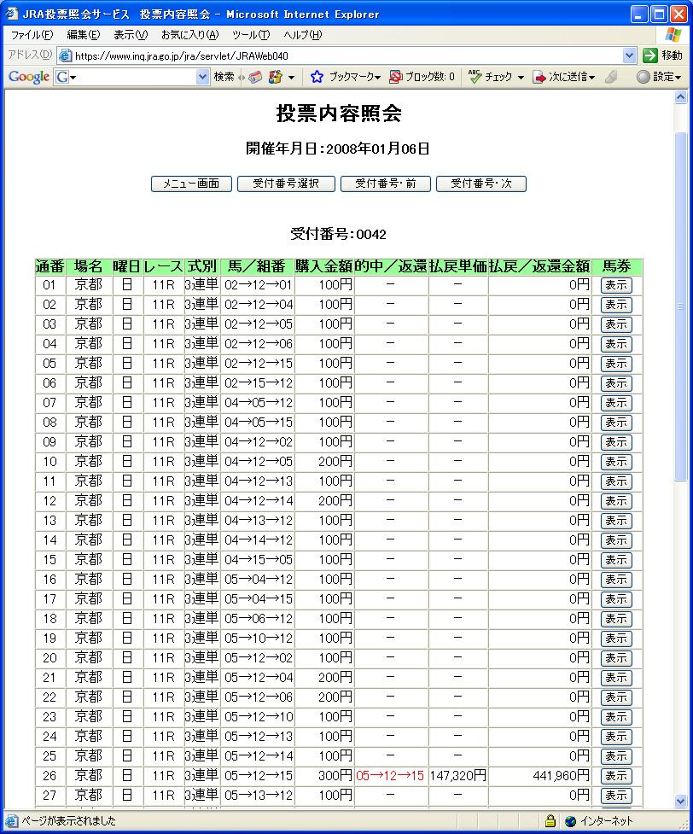Expand the G search-type dropdown arrow
The width and height of the screenshot is (693, 834).
pos(73,78)
